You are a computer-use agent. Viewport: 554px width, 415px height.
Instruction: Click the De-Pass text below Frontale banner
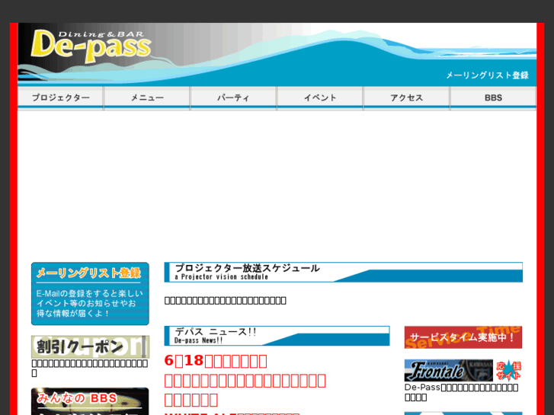462,392
